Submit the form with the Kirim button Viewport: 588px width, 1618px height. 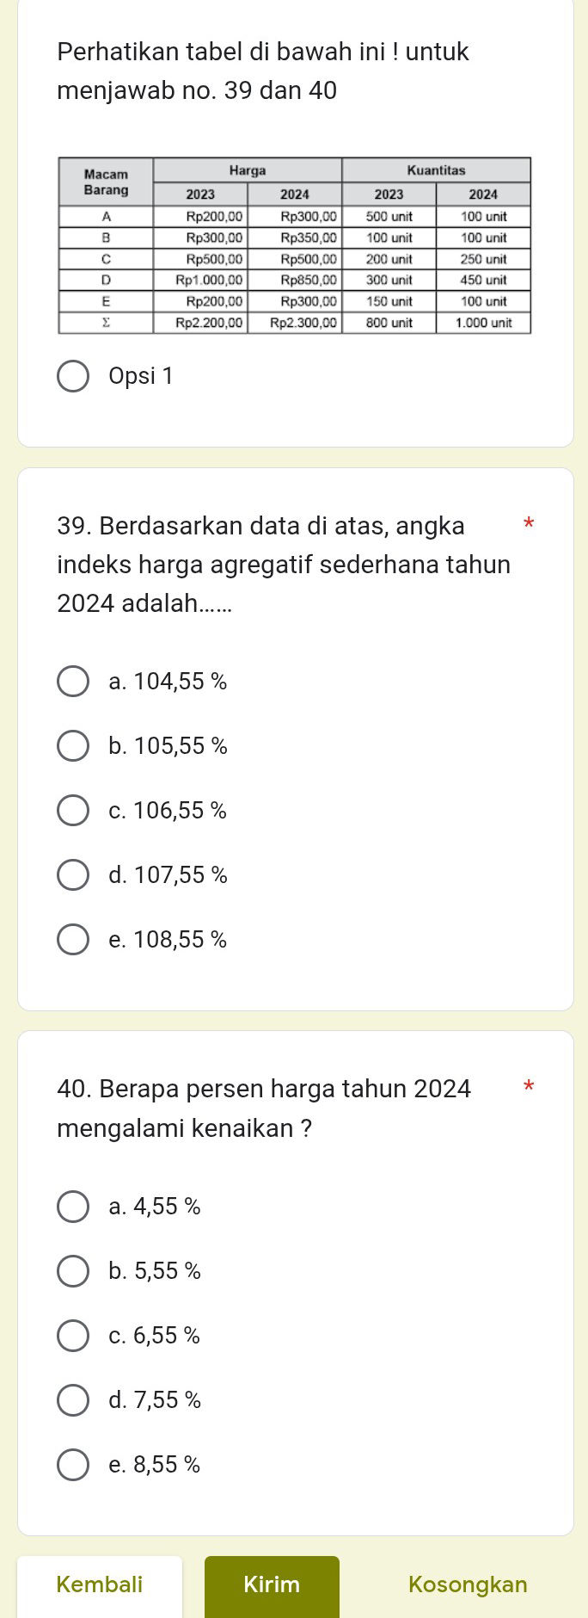tap(272, 1584)
